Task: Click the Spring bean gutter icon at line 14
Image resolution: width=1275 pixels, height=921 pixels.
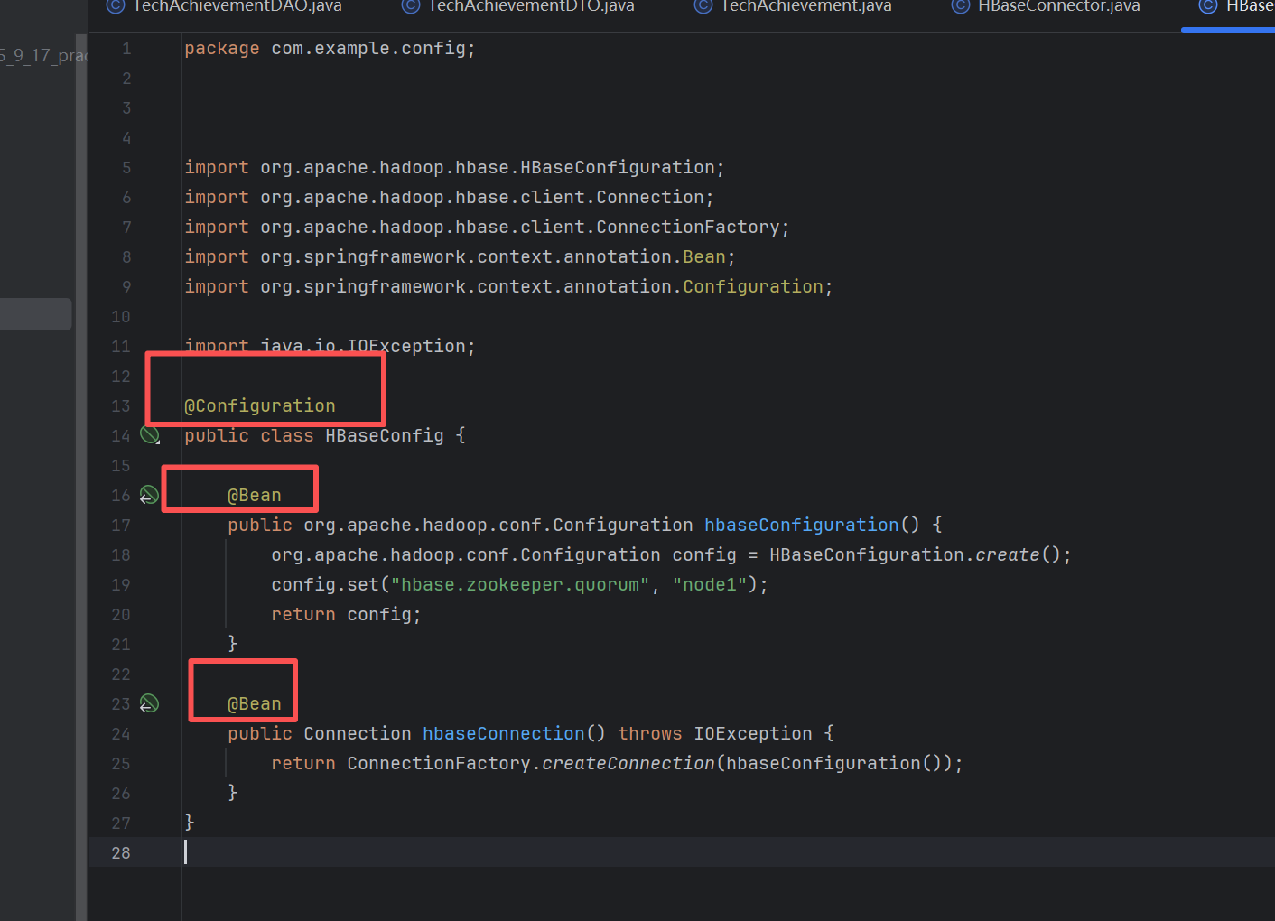Action: [x=150, y=435]
